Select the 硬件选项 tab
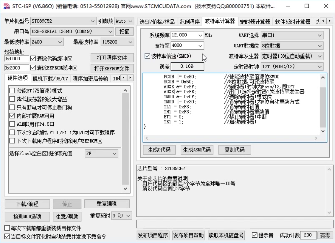This screenshot has height=243, width=335. [x=18, y=78]
